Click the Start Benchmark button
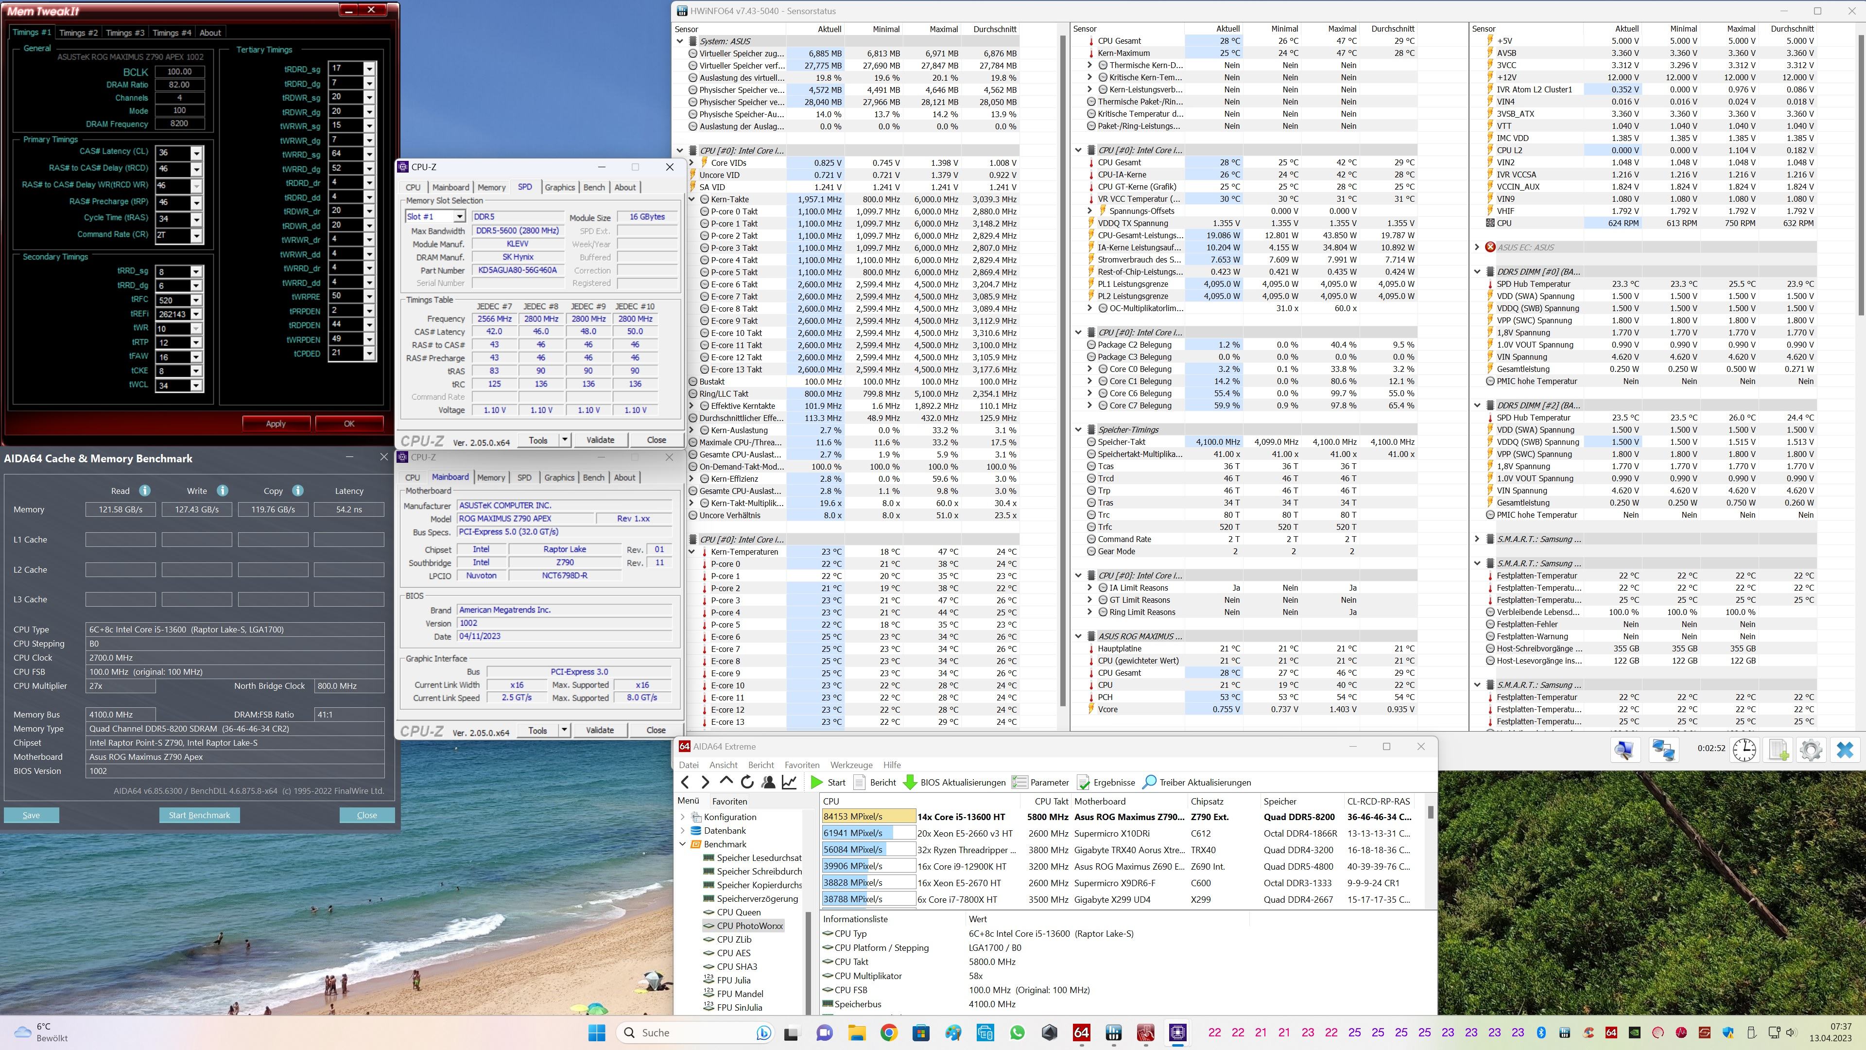This screenshot has width=1866, height=1050. (x=199, y=815)
